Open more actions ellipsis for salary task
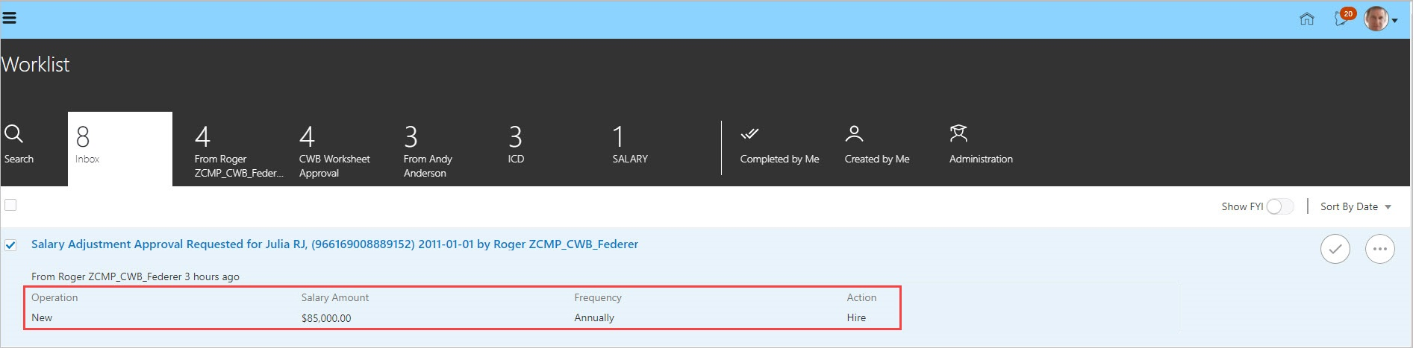1413x348 pixels. click(x=1379, y=249)
